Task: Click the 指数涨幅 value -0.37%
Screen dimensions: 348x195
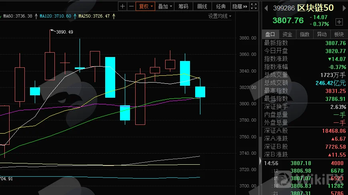Action: point(337,67)
